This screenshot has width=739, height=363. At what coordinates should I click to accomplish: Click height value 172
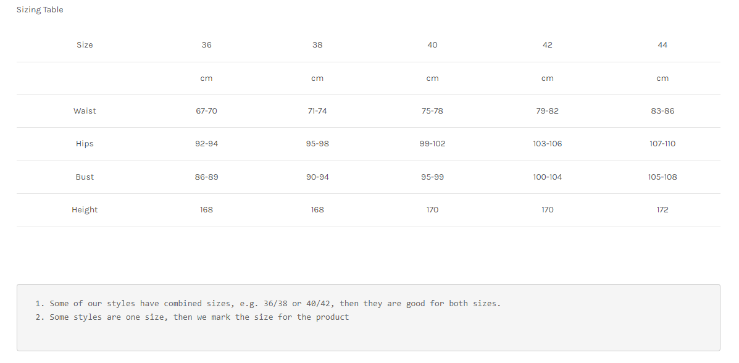click(x=662, y=210)
